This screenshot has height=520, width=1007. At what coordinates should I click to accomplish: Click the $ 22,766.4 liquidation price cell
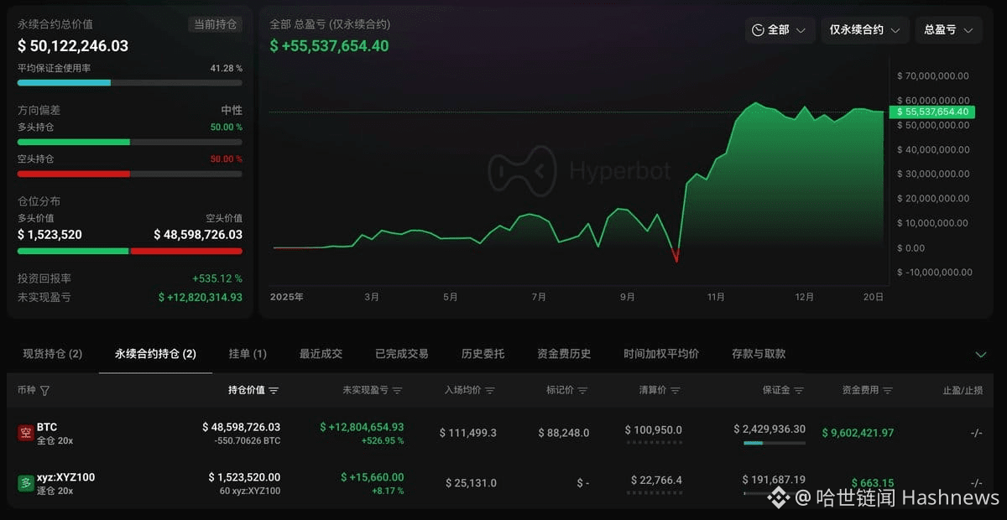coord(656,480)
